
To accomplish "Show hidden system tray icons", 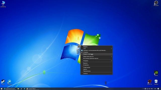I will [x=143, y=89].
